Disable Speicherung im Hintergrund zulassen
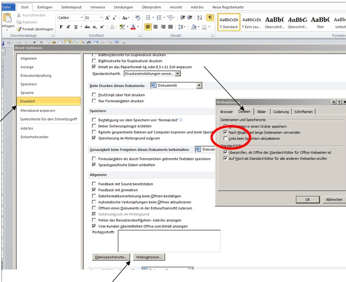The height and width of the screenshot is (282, 346). (94, 138)
